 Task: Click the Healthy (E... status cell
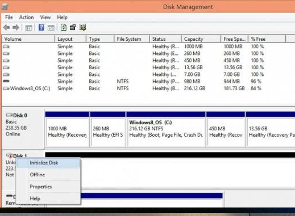click(165, 53)
